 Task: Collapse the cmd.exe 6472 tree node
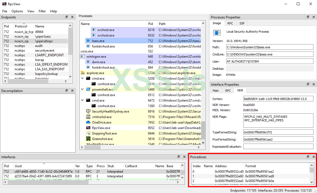pos(82,100)
